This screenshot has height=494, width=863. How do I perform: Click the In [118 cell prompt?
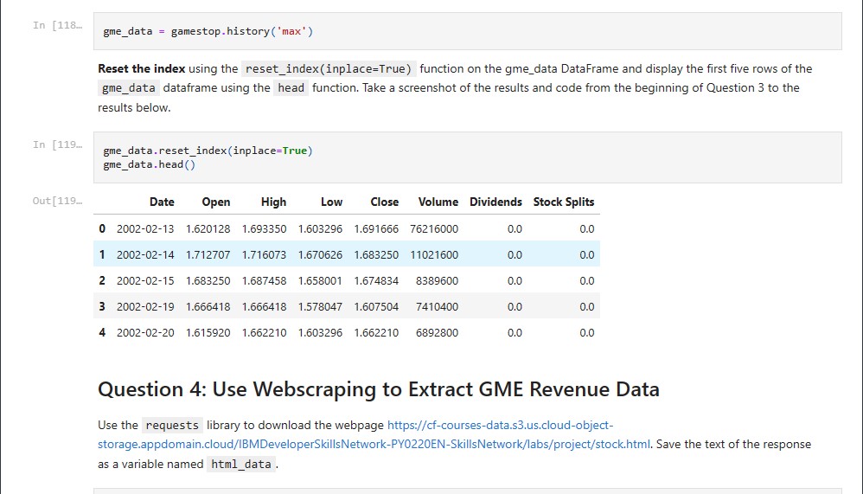point(57,25)
